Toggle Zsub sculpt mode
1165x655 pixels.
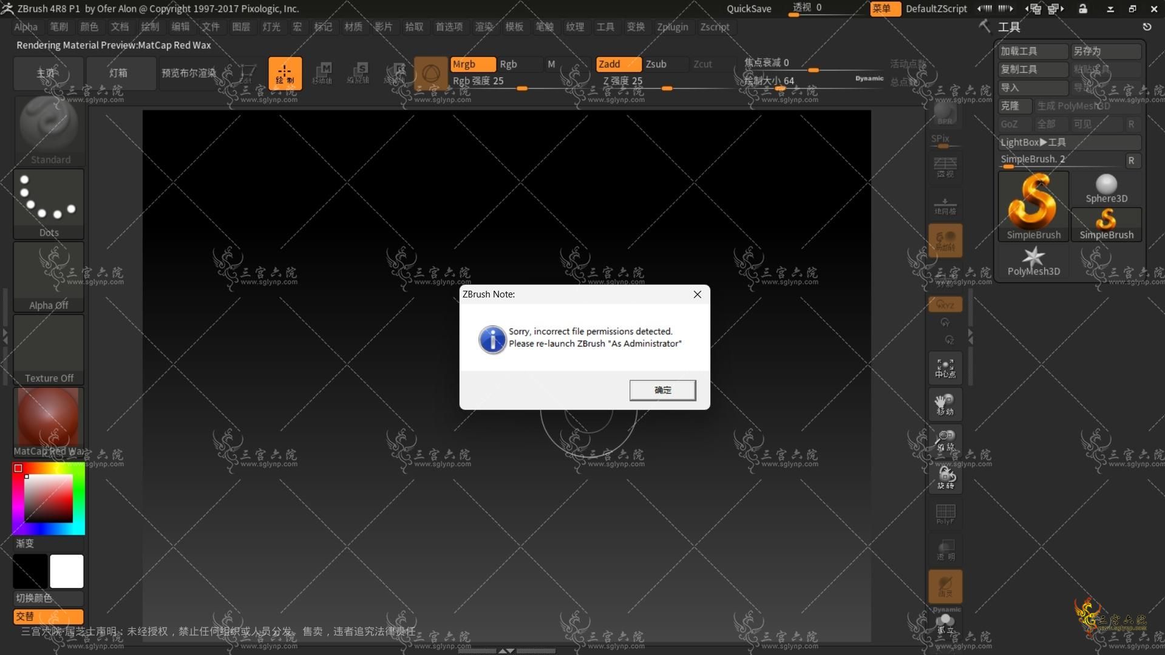[665, 64]
